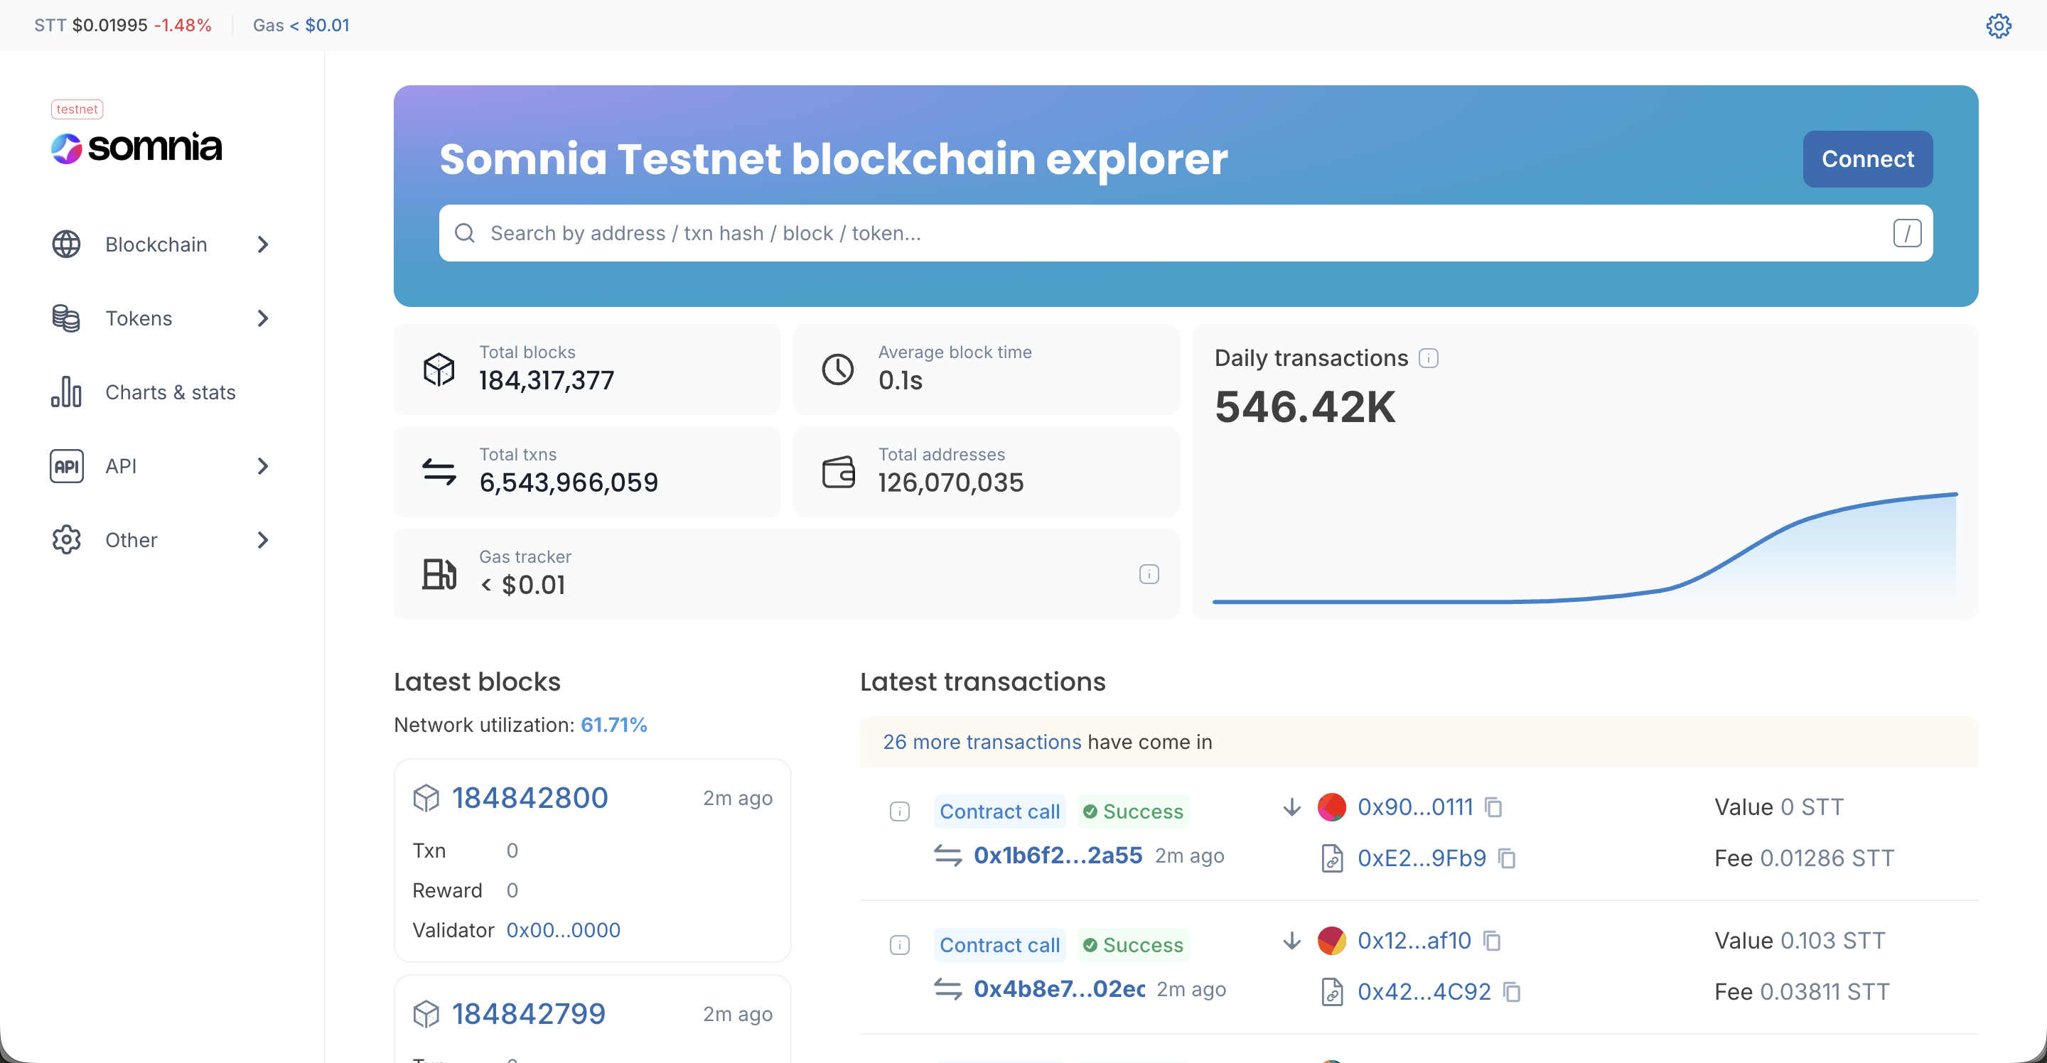Image resolution: width=2047 pixels, height=1063 pixels.
Task: Click the 546.42K daily transactions value
Action: (1305, 406)
